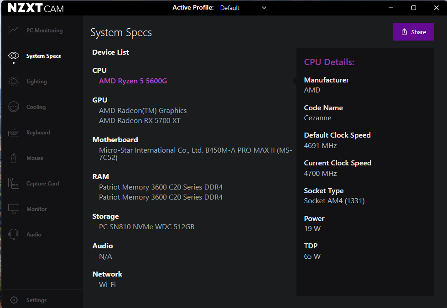Open Settings from the sidebar
This screenshot has height=308, width=447.
[36, 300]
